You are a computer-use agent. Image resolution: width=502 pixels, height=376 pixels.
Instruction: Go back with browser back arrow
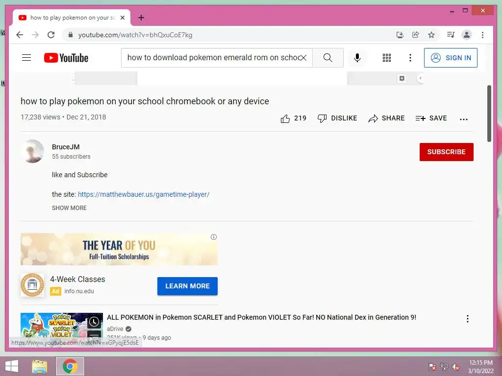(20, 35)
